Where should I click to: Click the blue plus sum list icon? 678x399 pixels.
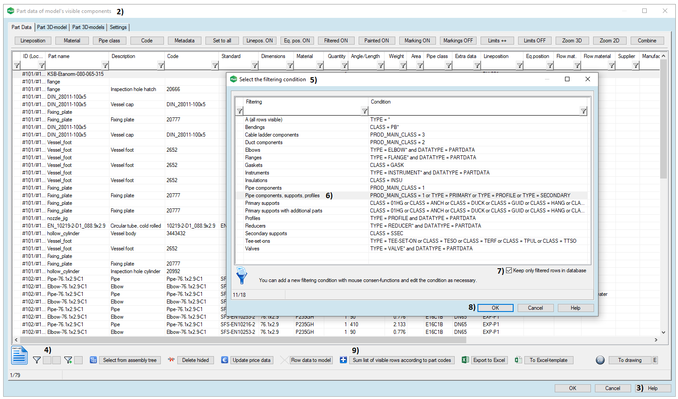tap(343, 360)
